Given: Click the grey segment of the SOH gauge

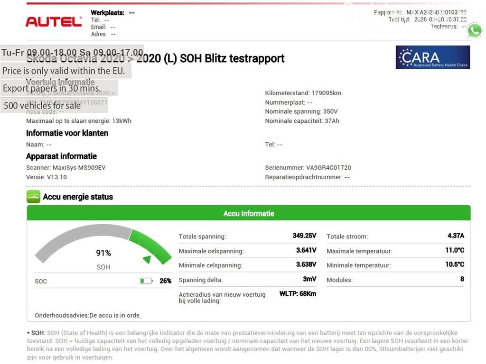Looking at the screenshot, I should [x=76, y=236].
